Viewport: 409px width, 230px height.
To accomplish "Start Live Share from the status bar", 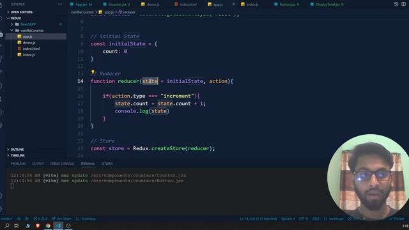I will 61,218.
